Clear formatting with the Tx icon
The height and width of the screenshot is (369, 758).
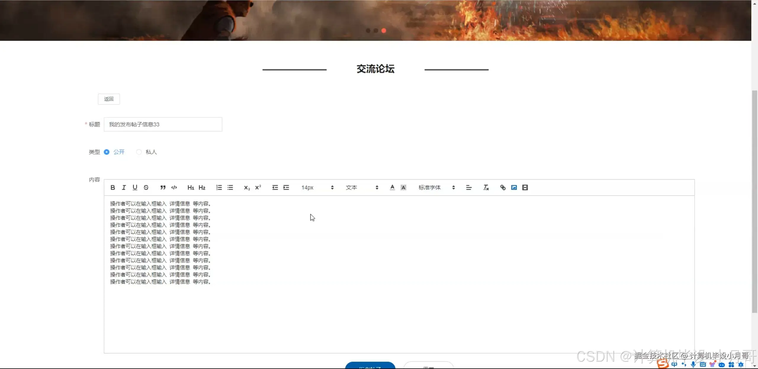(x=486, y=187)
